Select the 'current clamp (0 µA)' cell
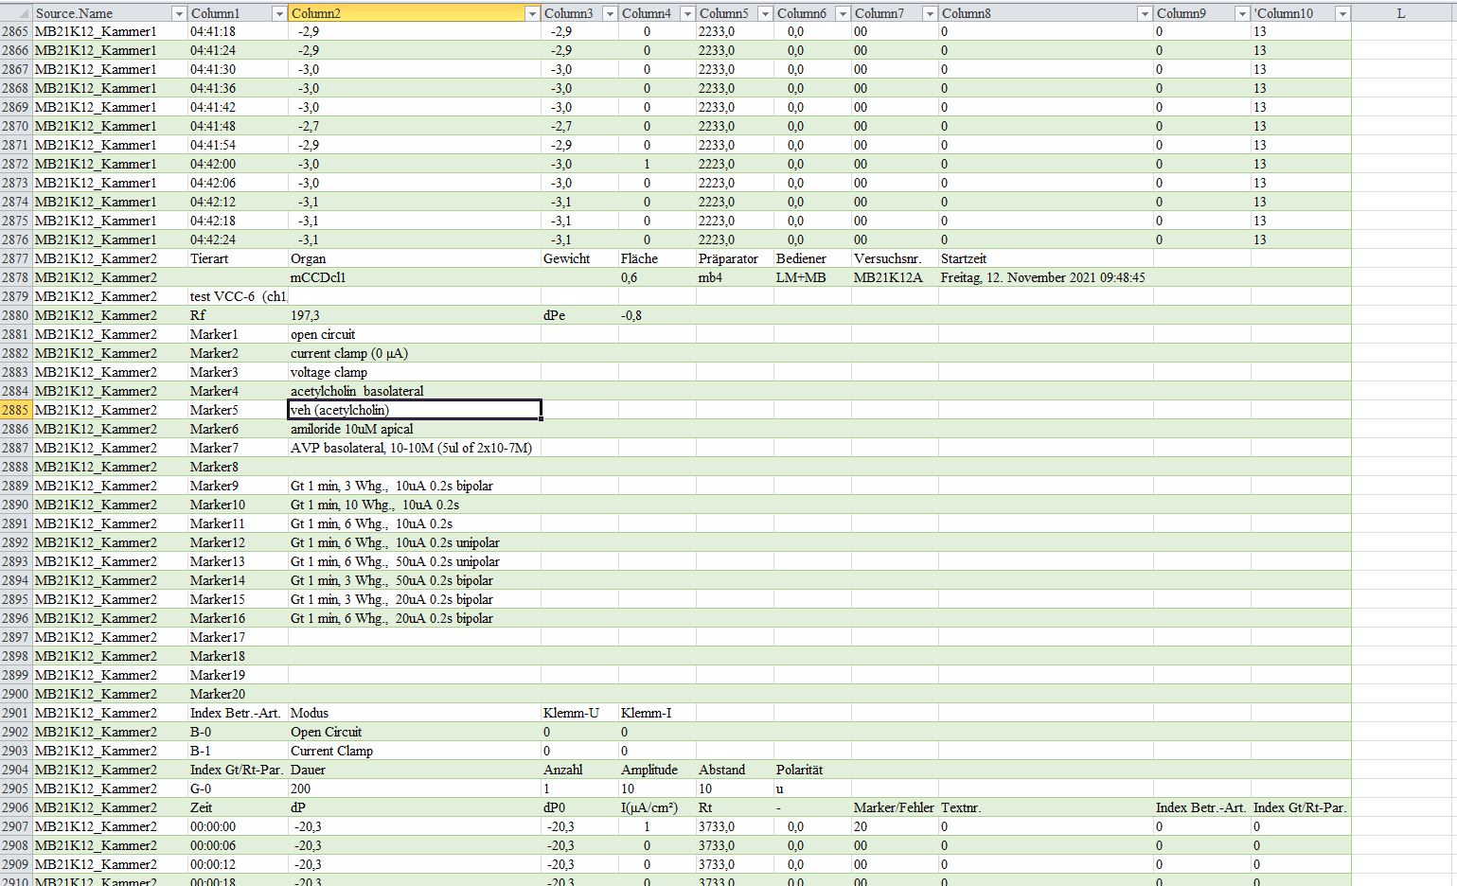Viewport: 1457px width, 886px height. (414, 353)
